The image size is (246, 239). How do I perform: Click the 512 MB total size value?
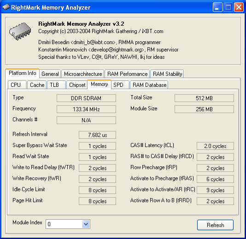click(x=204, y=98)
